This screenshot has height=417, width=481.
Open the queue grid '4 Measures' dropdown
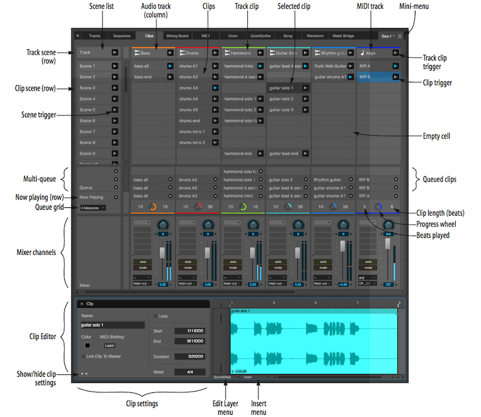(93, 208)
